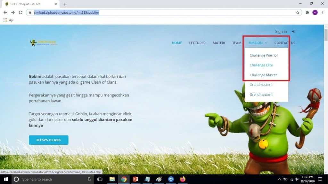This screenshot has width=328, height=184.
Task: Bookmark this page with star icon
Action: pos(298,12)
